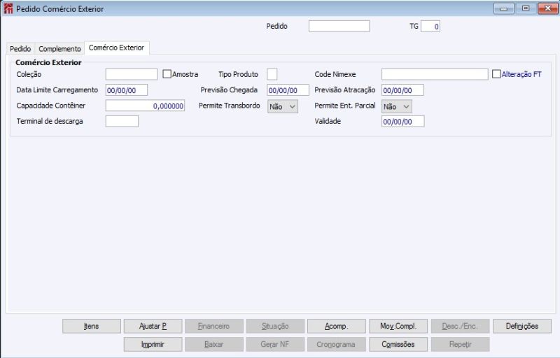Screen dimensions: 560x358
Task: Close the Pedido Comércio Exterior window
Action: 548,8
